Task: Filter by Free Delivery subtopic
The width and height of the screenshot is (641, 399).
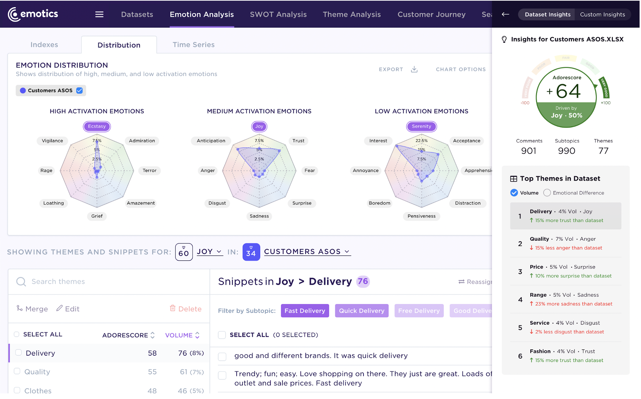Action: [x=419, y=311]
